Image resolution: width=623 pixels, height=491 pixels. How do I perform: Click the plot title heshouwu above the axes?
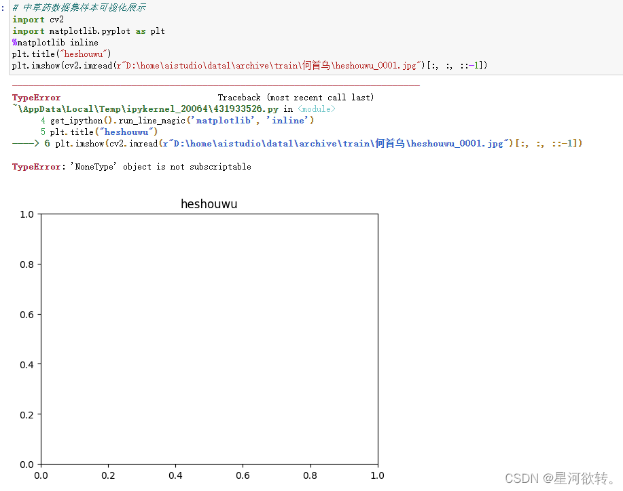(209, 203)
